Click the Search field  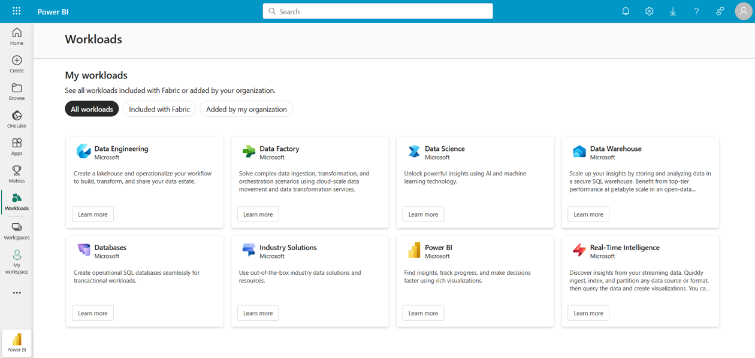point(377,11)
